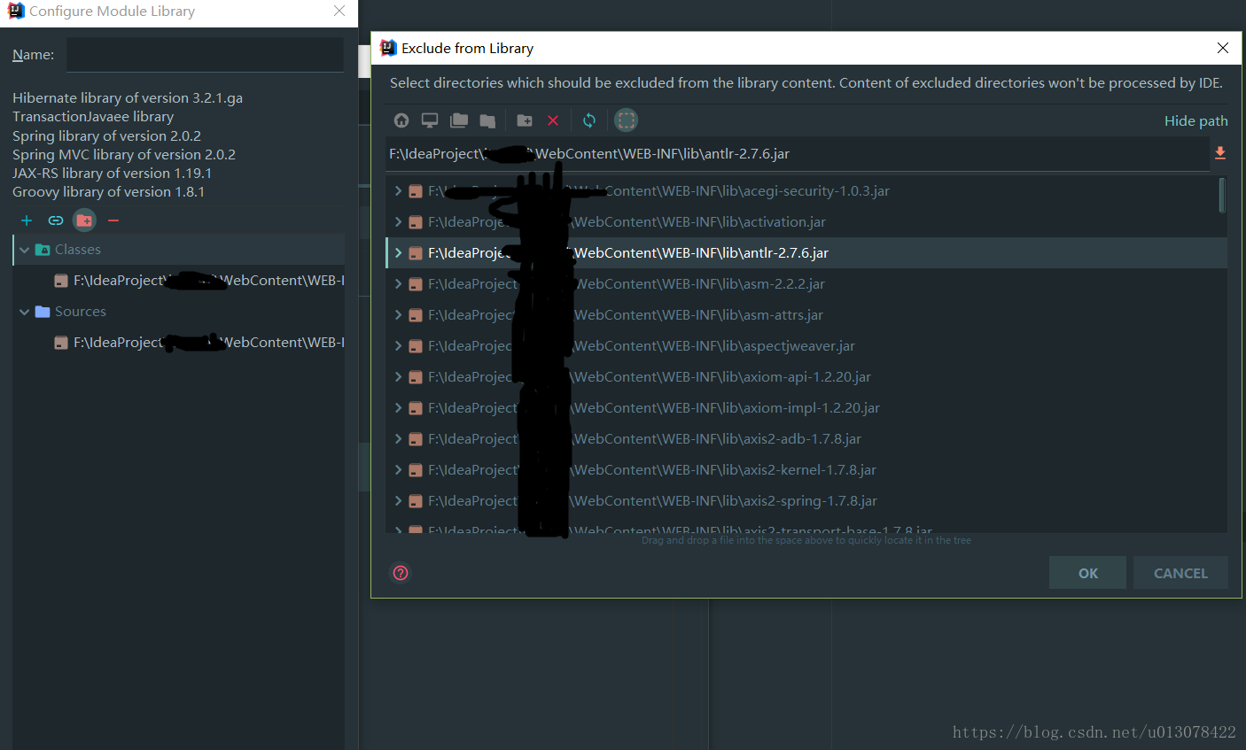Viewport: 1246px width, 750px height.
Task: Select the Classes node label
Action: click(x=78, y=250)
